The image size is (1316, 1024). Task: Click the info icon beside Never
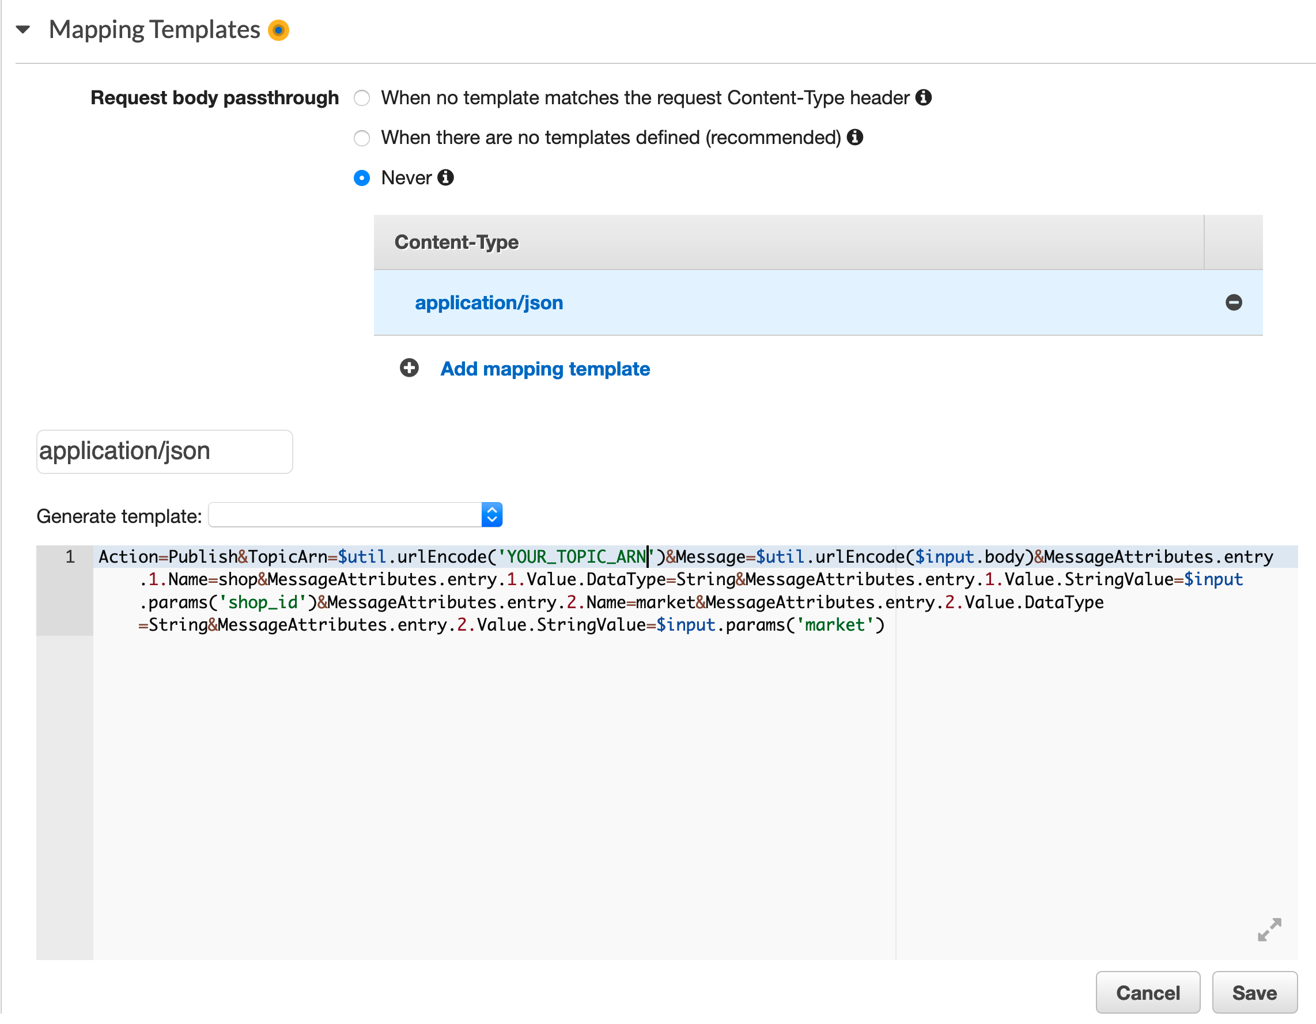(x=445, y=178)
